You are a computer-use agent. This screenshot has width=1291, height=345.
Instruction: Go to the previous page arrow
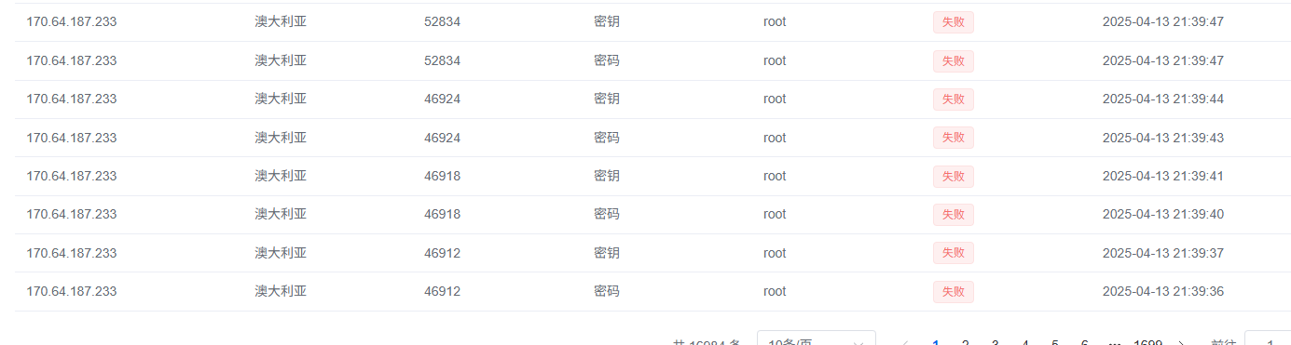(x=905, y=341)
